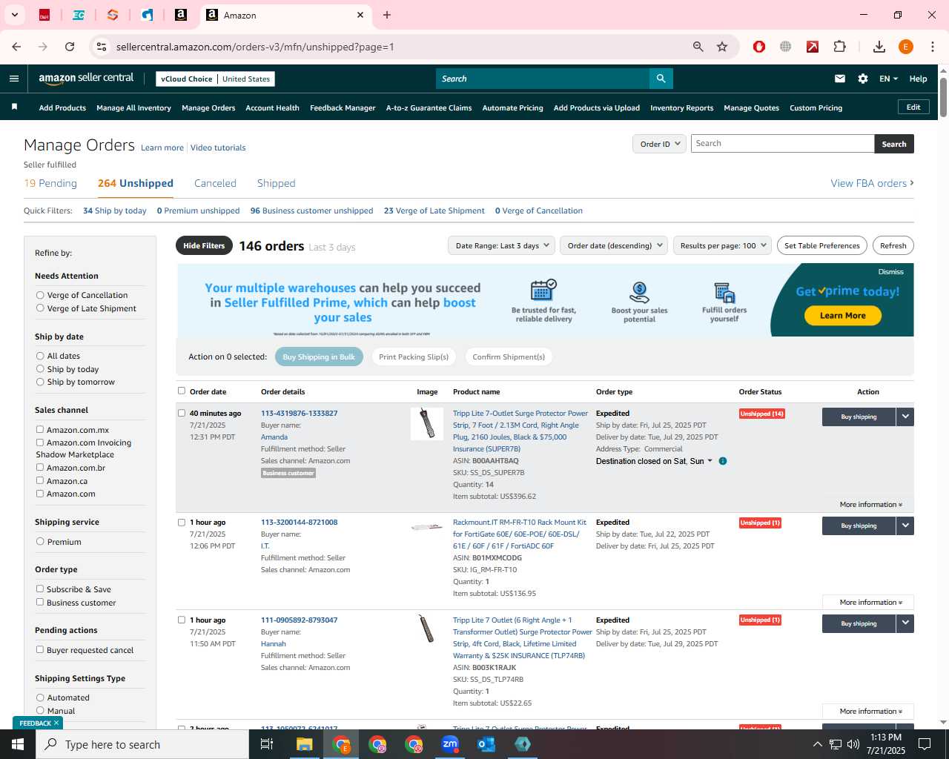Open Inventory Reports menu item
Screen dimensions: 949x759
click(682, 107)
